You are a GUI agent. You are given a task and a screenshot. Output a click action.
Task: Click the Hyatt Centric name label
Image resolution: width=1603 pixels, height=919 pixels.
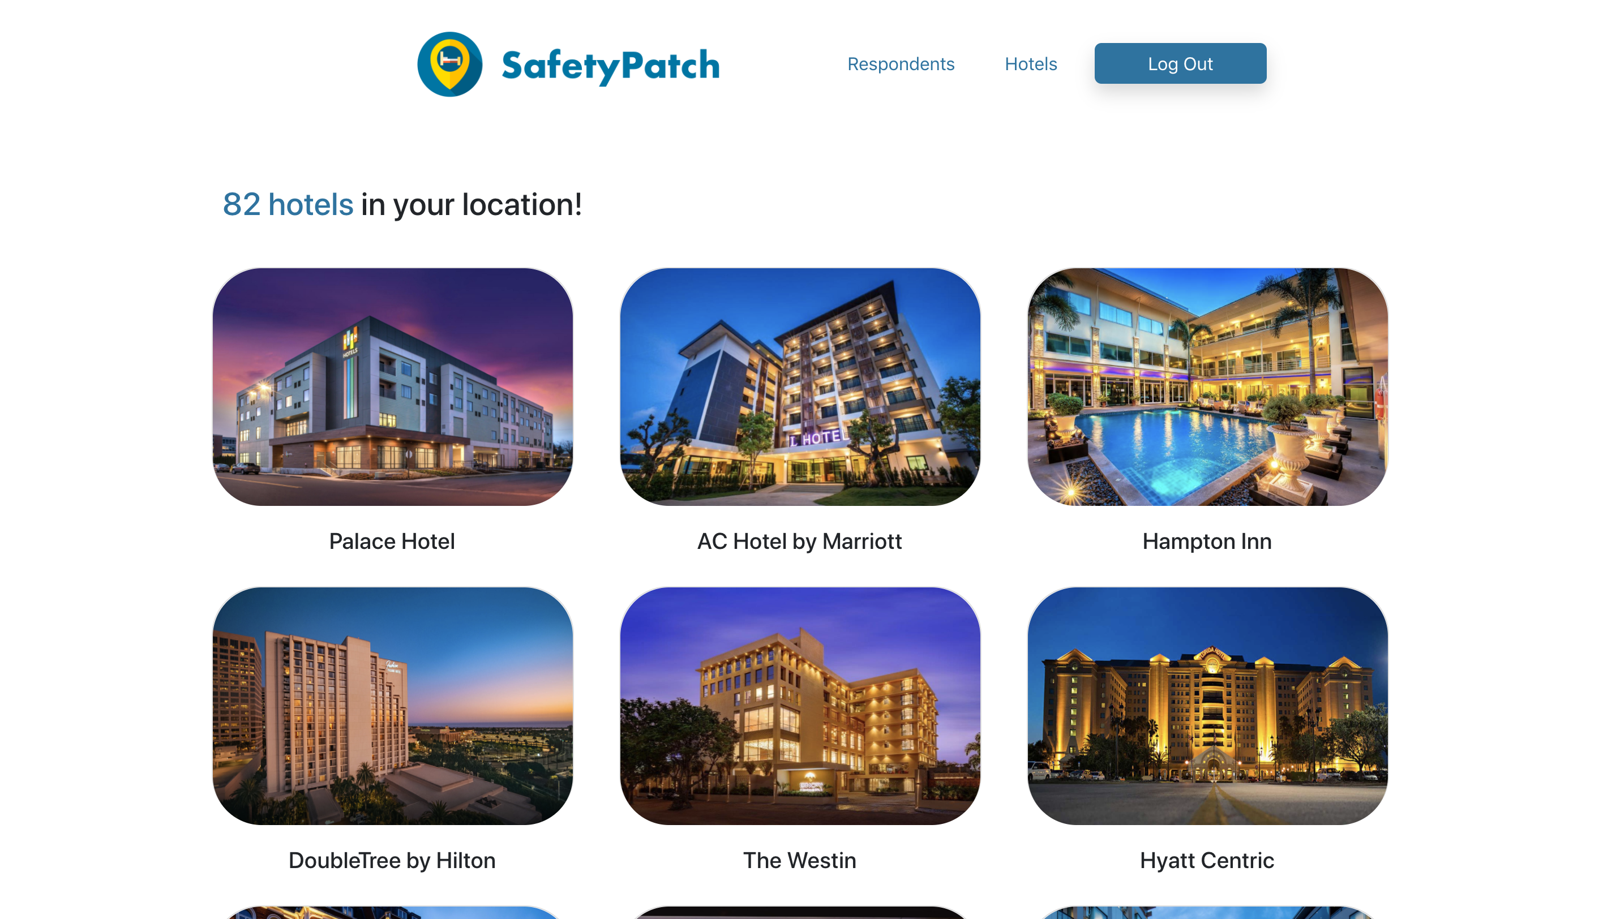(1207, 860)
